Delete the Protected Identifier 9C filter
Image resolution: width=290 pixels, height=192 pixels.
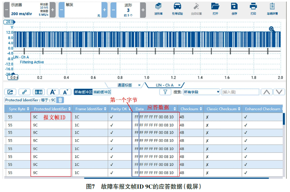(x=61, y=100)
